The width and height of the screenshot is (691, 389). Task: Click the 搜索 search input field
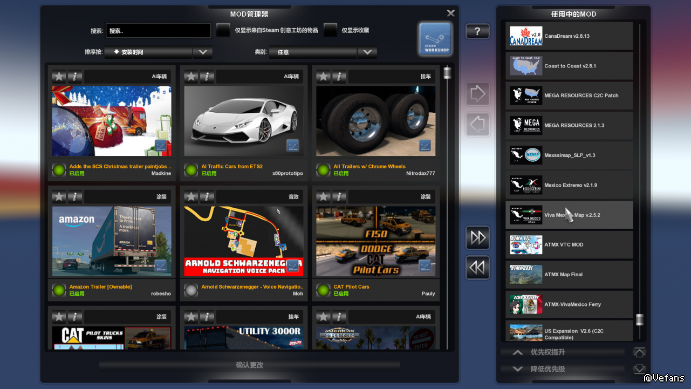pos(158,31)
